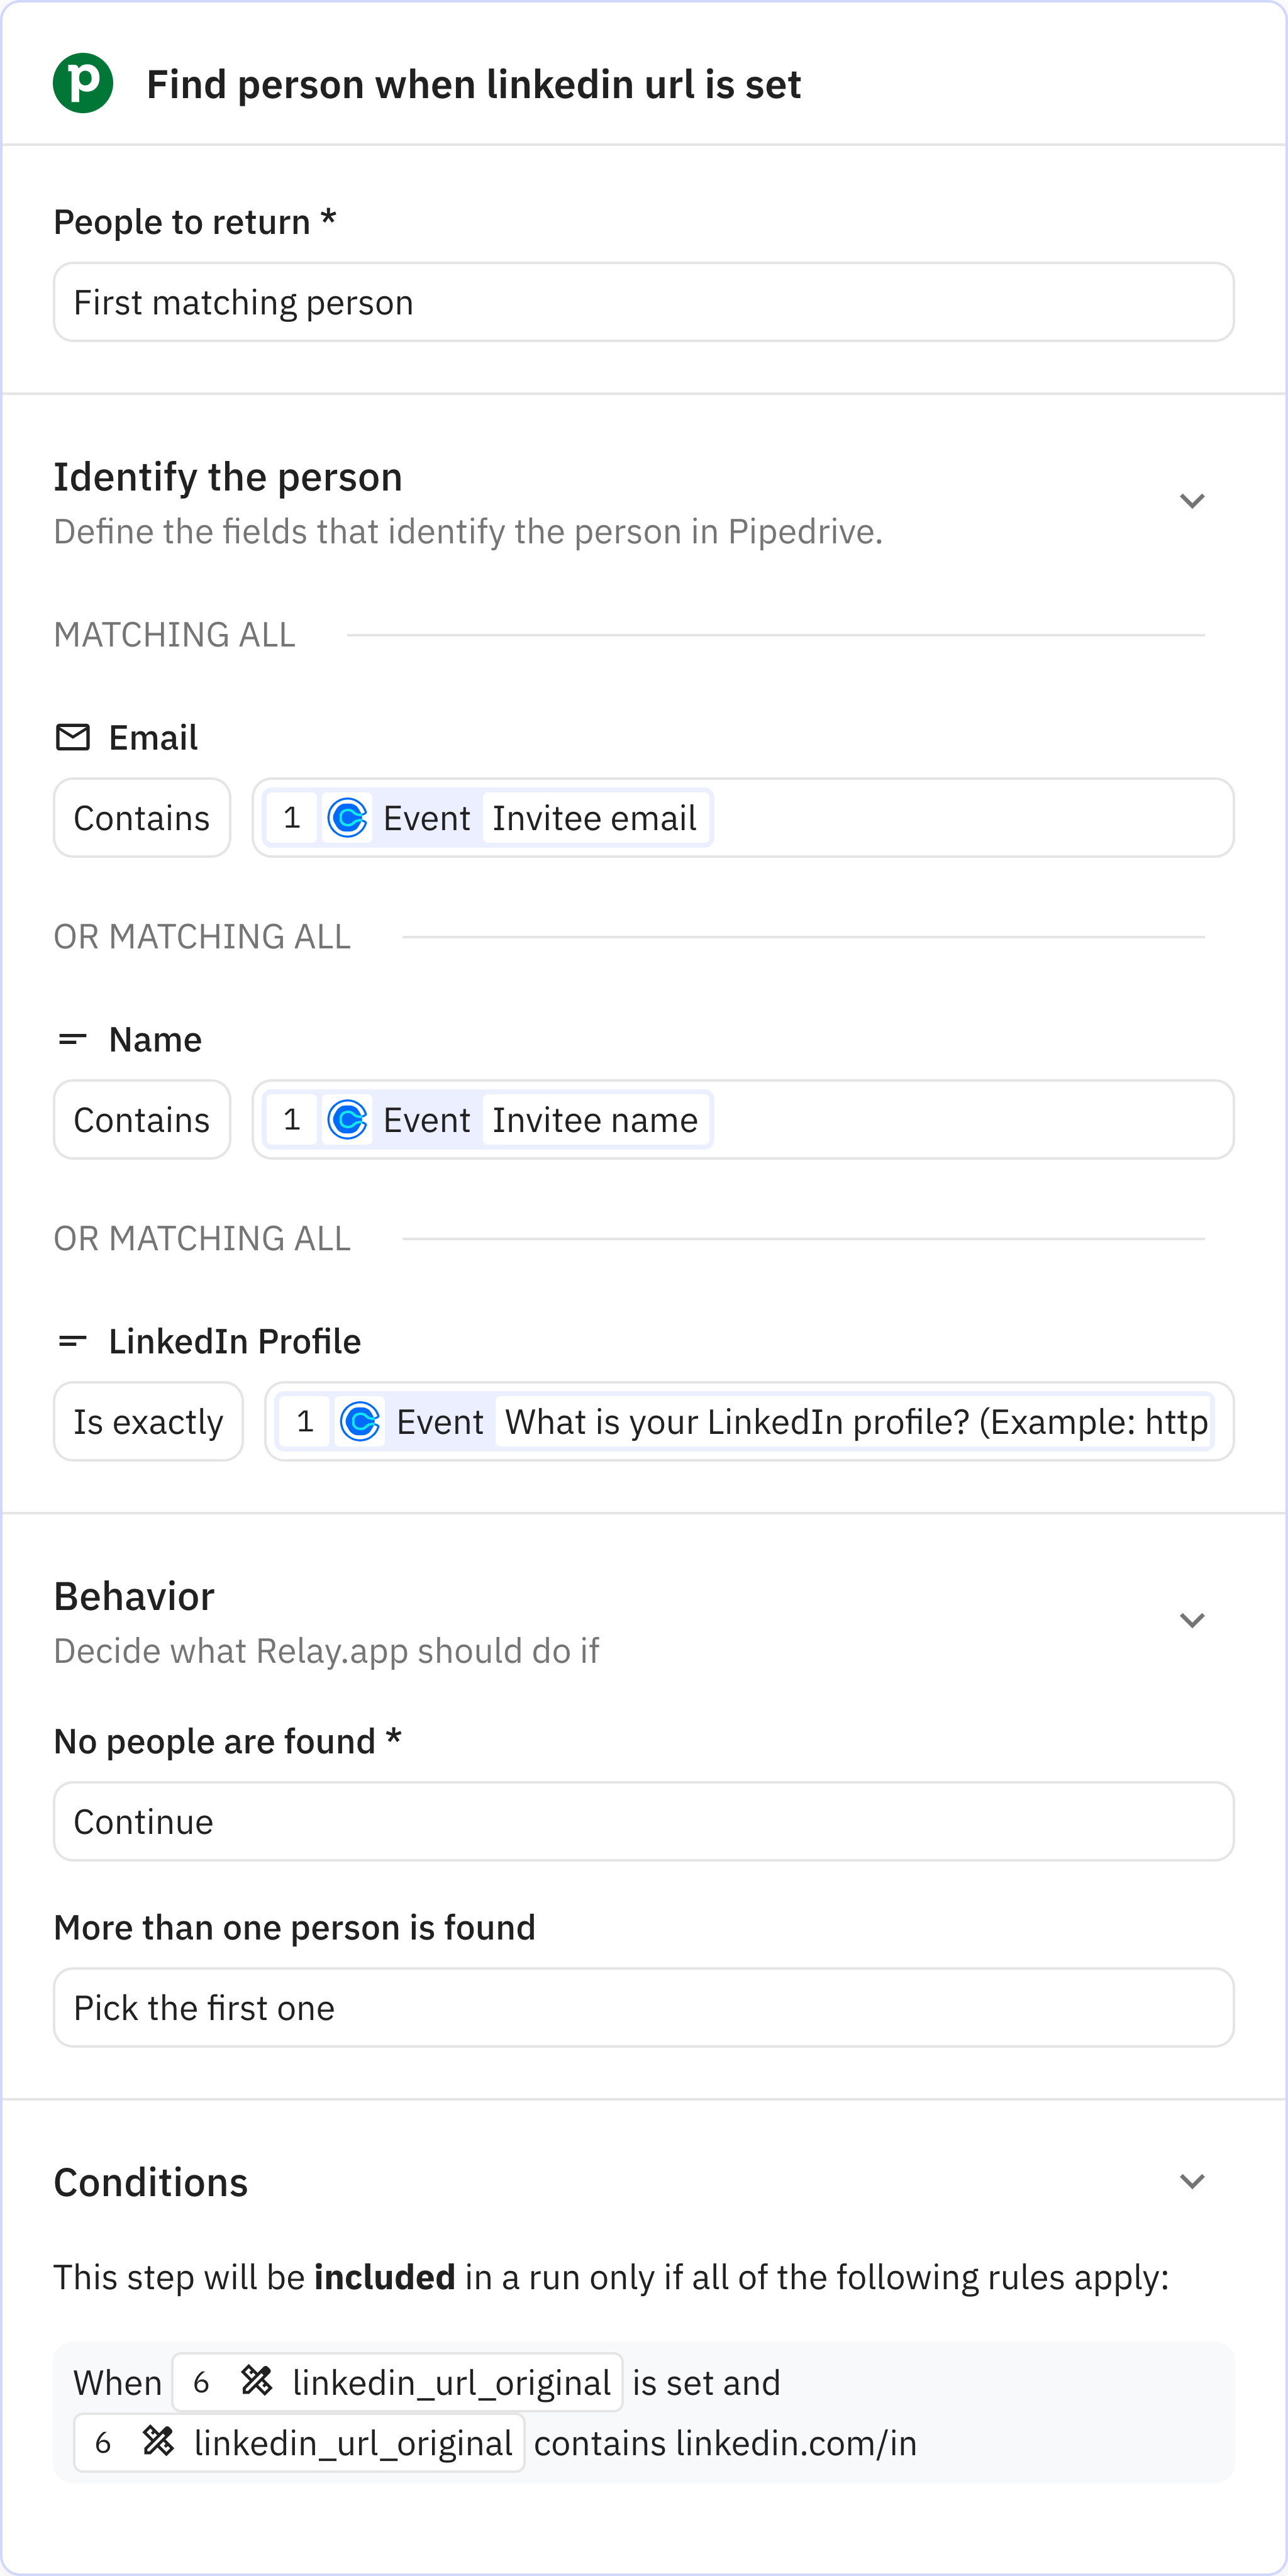The height and width of the screenshot is (2576, 1288).
Task: Click the 'Identify the person' heading
Action: click(228, 477)
